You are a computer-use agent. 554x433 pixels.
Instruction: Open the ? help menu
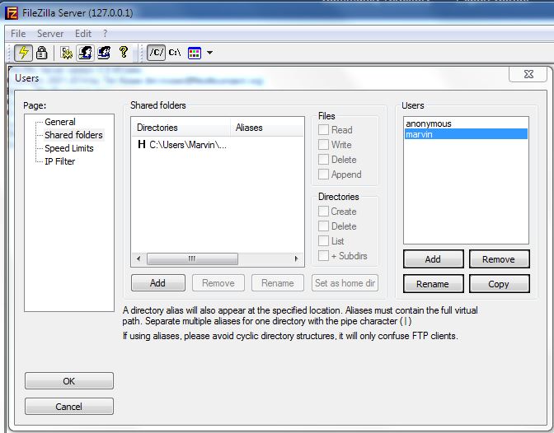[105, 34]
